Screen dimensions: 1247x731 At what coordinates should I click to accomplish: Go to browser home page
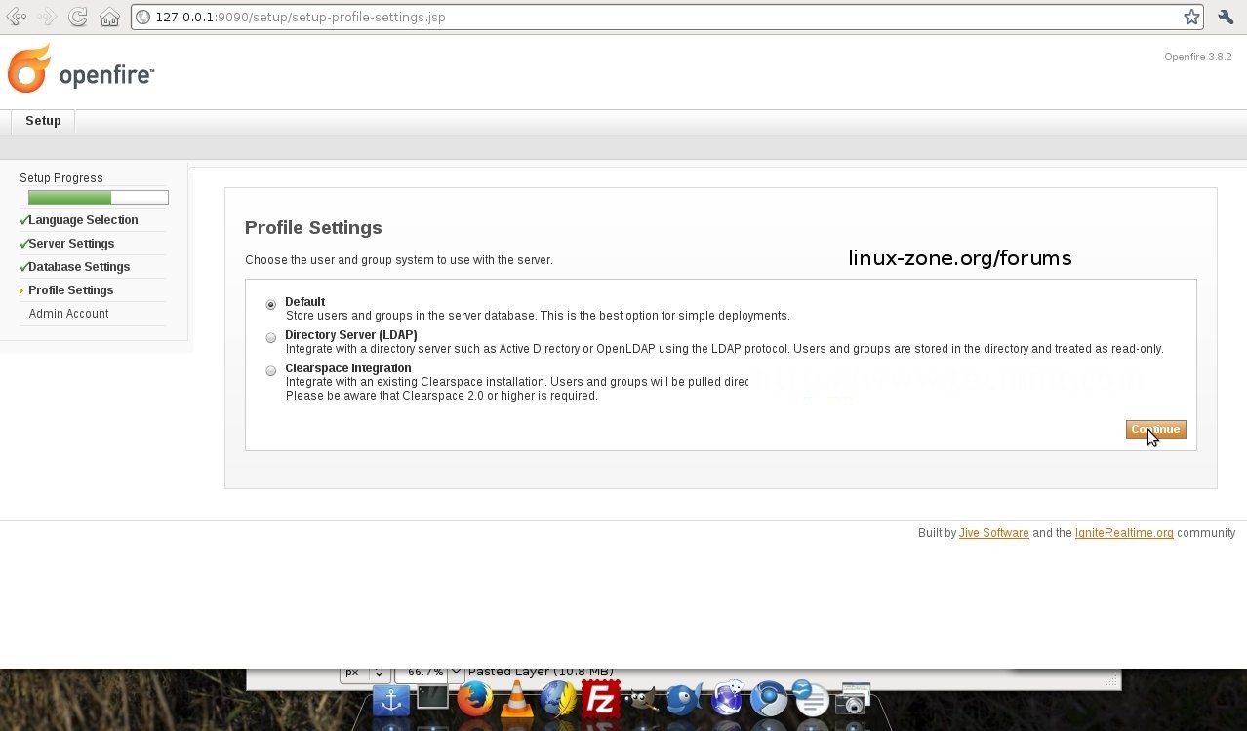click(109, 17)
